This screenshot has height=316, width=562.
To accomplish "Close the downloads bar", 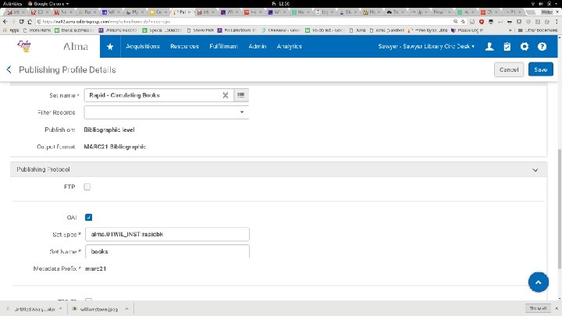I will coord(557,308).
